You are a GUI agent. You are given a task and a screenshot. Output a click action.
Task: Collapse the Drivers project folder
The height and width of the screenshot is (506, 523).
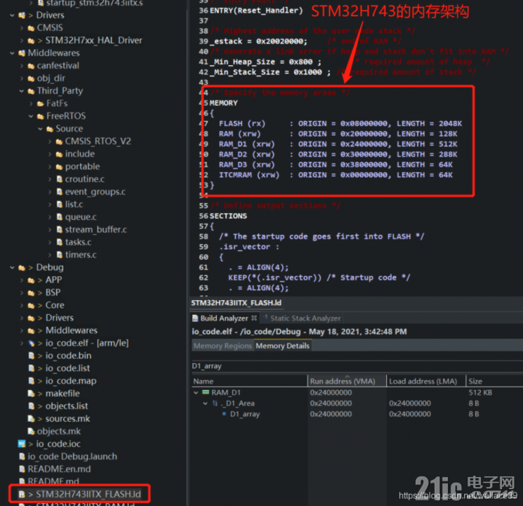click(13, 15)
